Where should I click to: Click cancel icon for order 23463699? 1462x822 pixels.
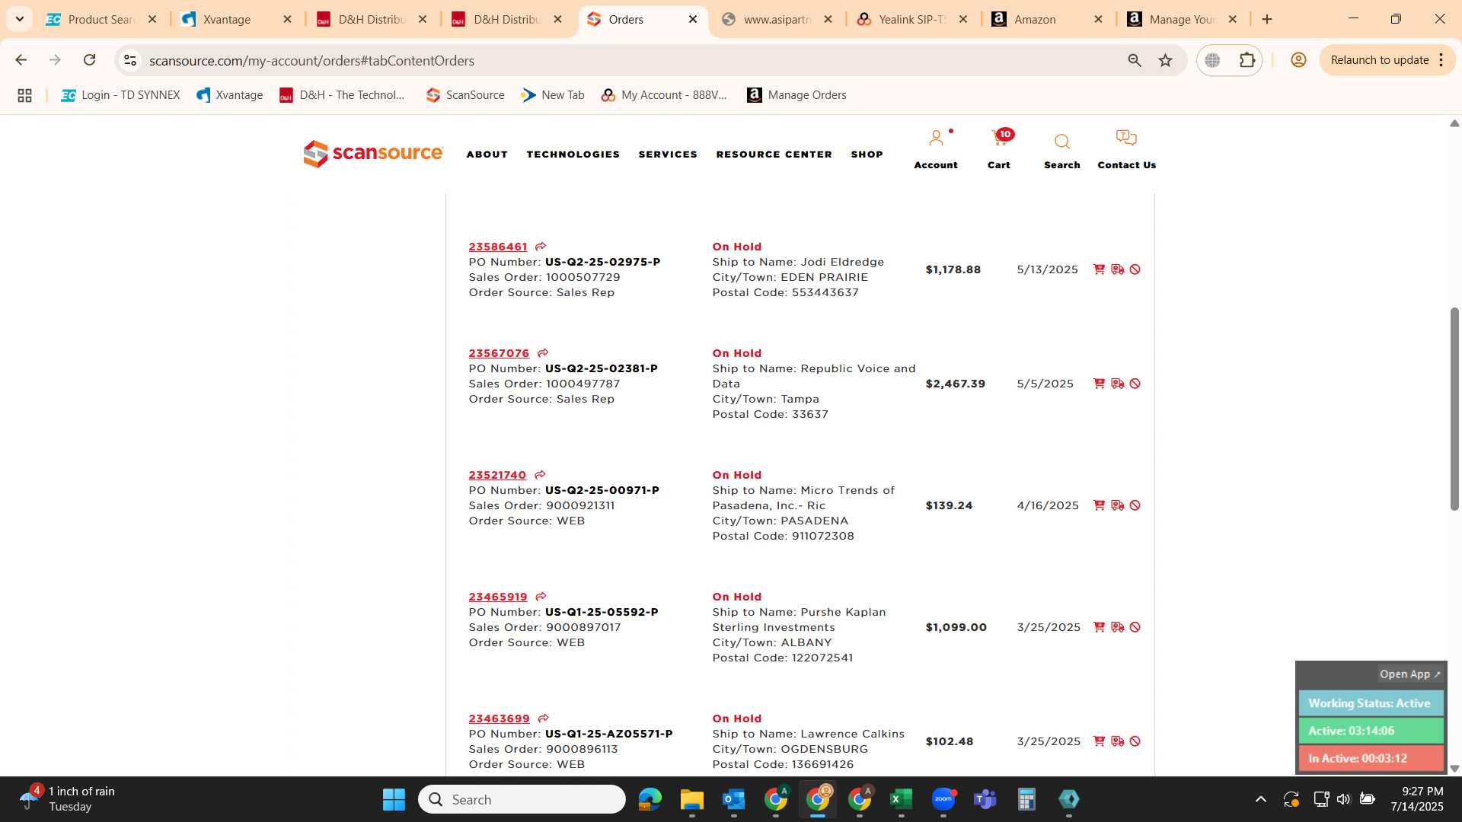click(1135, 741)
